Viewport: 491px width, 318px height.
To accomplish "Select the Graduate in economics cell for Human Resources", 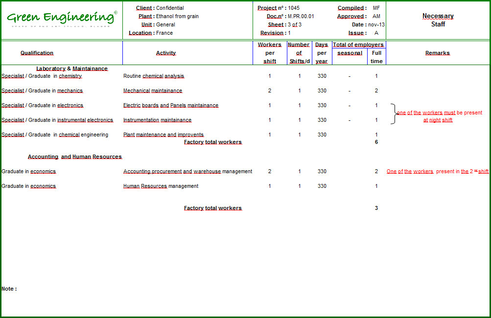I will (x=29, y=186).
